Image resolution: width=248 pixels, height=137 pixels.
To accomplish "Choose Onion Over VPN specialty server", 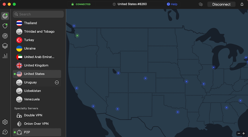I will click(37, 124).
